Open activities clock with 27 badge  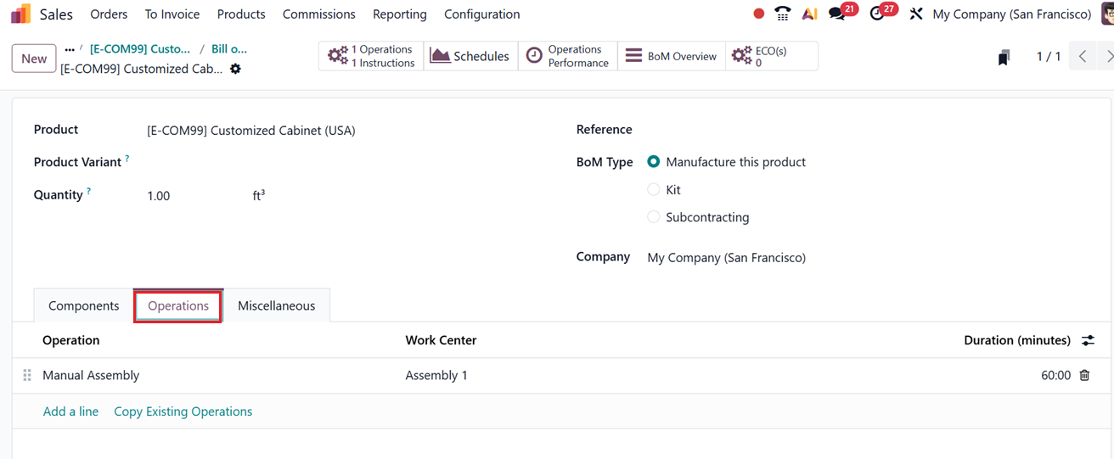coord(878,14)
